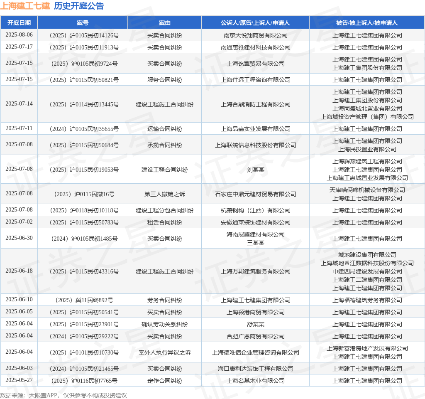Click plaintiff 上海颍港商贸有限公司
This screenshot has width=425, height=399.
point(255,313)
